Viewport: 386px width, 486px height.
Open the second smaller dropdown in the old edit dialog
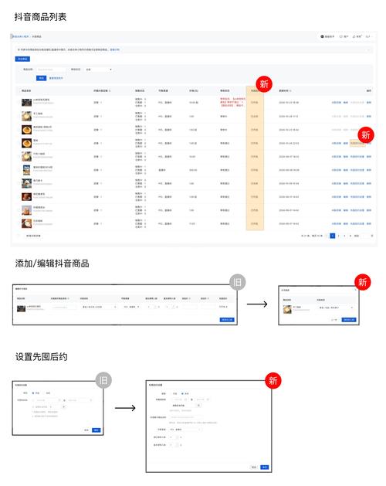click(x=132, y=307)
